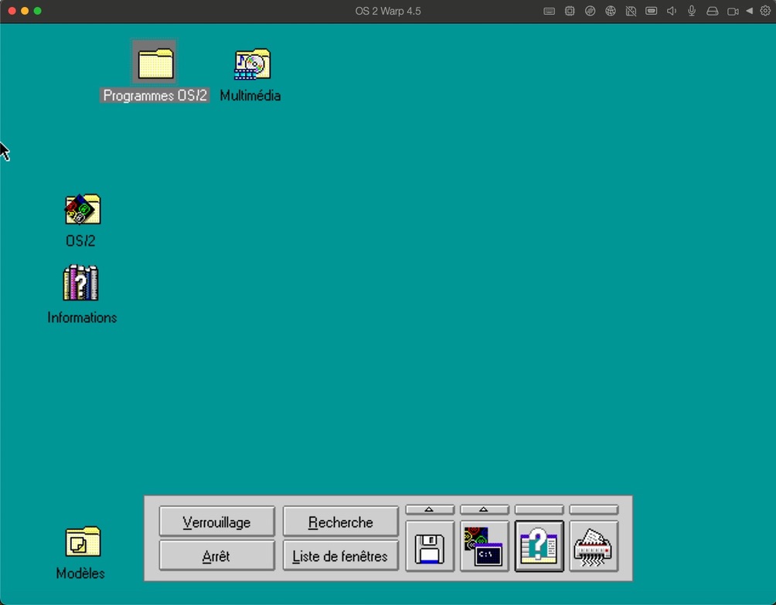776x605 pixels.
Task: Expand drawer above the command prompt icon
Action: 485,510
